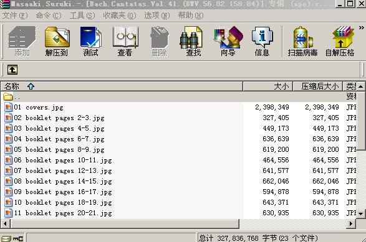This screenshot has height=242, width=366.
Task: Click the horizontal scrollbar thumb
Action: 125,223
